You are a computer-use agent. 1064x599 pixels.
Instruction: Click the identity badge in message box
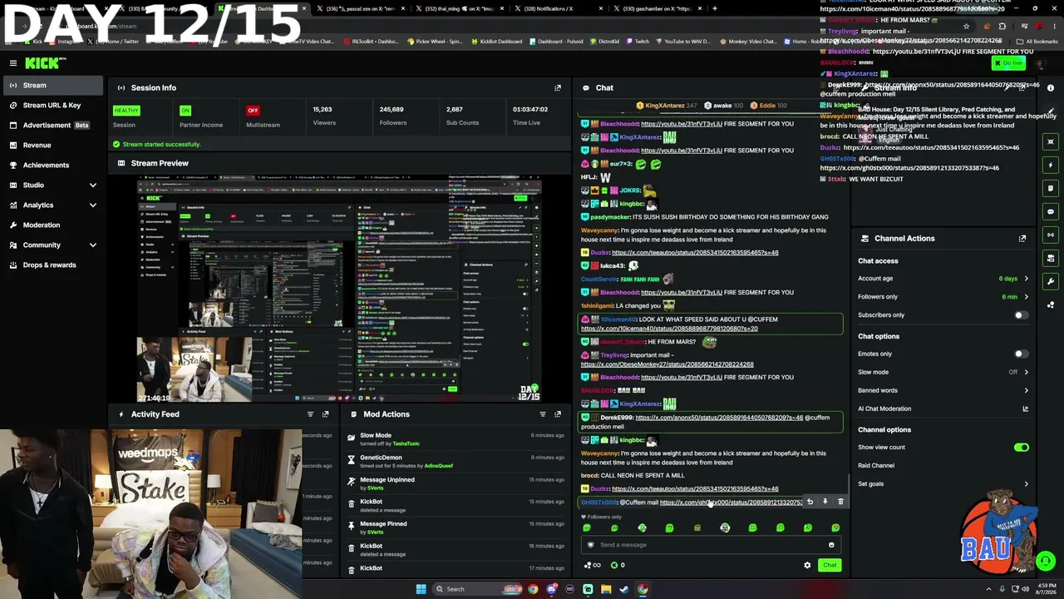(x=591, y=545)
